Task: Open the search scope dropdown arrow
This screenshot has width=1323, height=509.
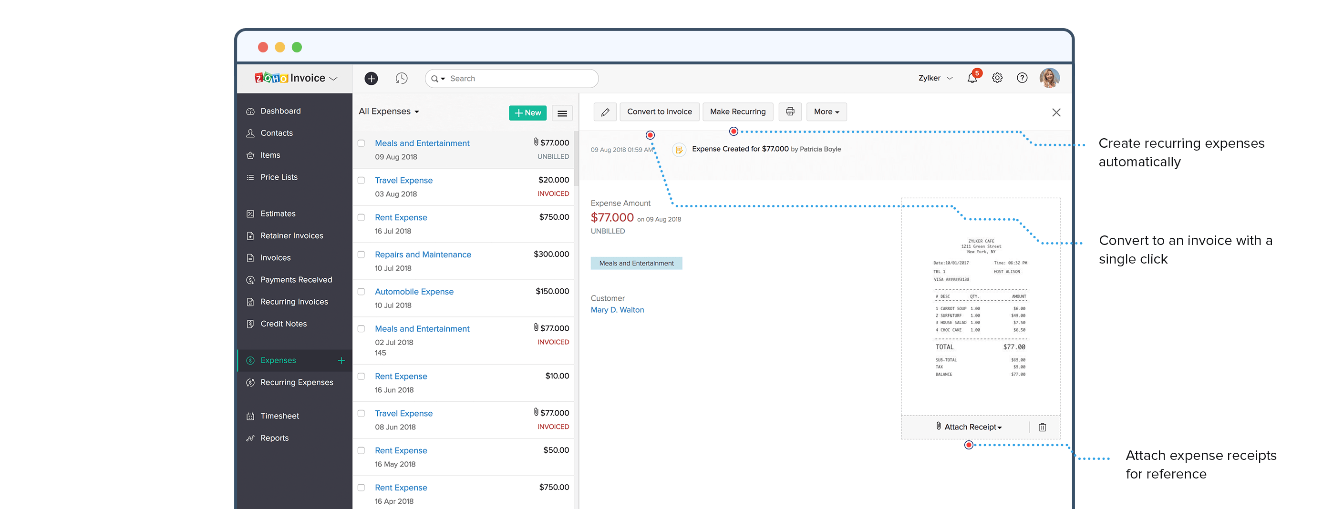Action: coord(443,79)
